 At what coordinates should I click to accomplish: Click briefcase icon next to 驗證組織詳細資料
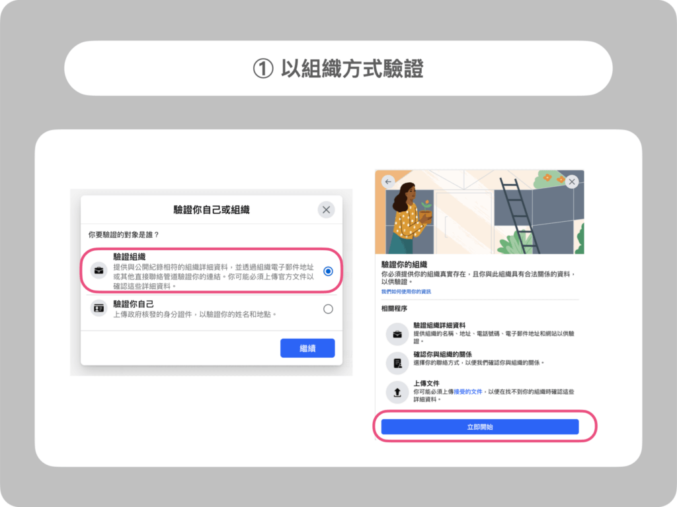[397, 334]
